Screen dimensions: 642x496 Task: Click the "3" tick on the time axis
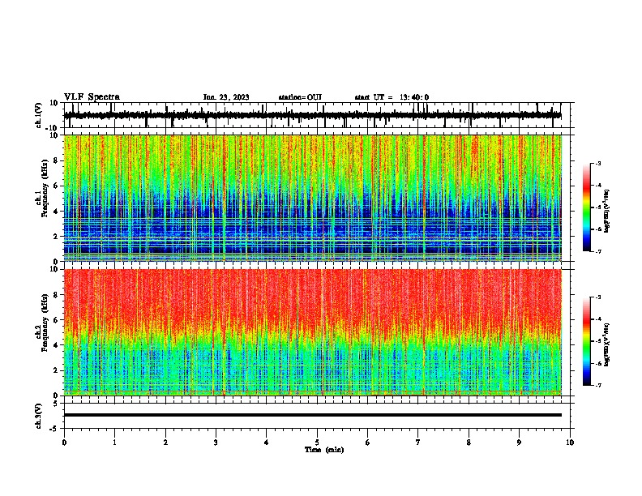click(216, 443)
